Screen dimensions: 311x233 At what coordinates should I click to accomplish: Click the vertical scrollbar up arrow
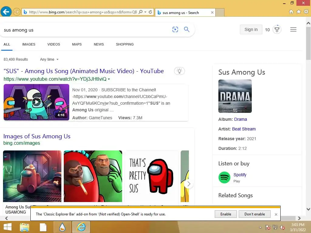(x=308, y=23)
